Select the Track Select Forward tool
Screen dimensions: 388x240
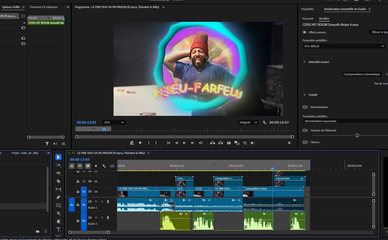pyautogui.click(x=58, y=165)
